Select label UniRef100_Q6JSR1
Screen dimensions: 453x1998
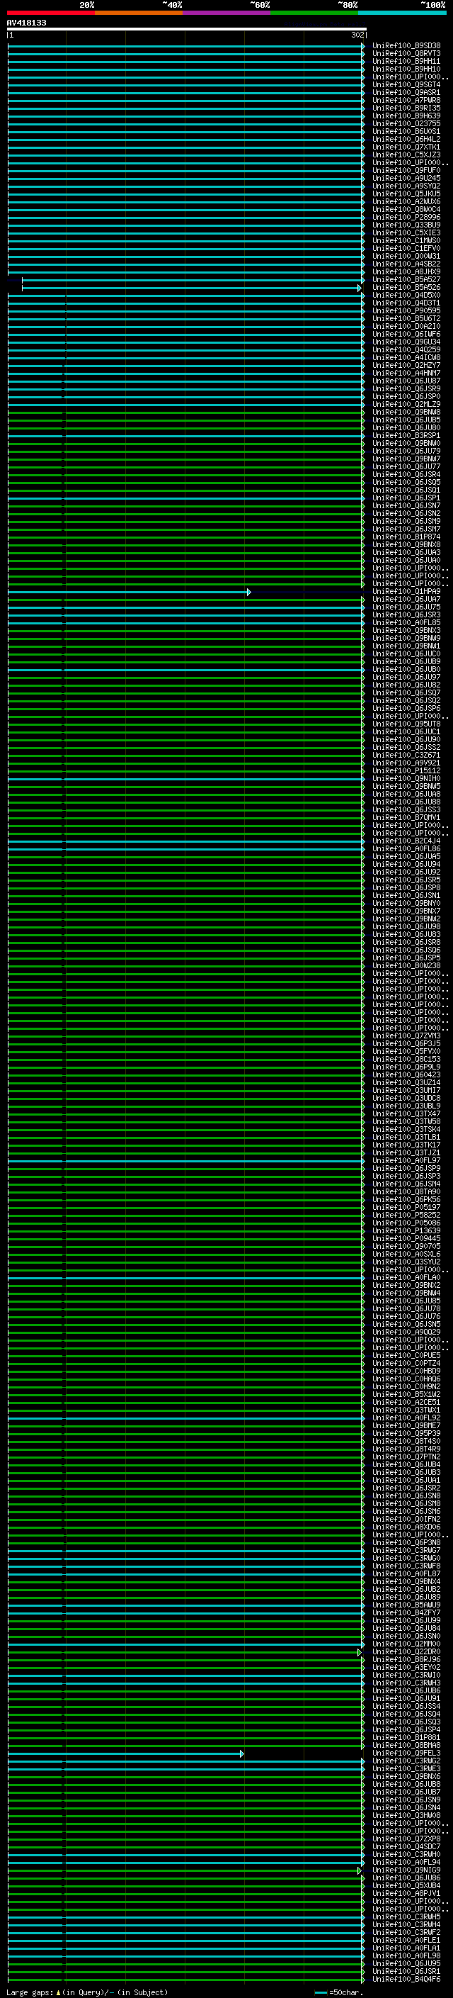point(406,1971)
